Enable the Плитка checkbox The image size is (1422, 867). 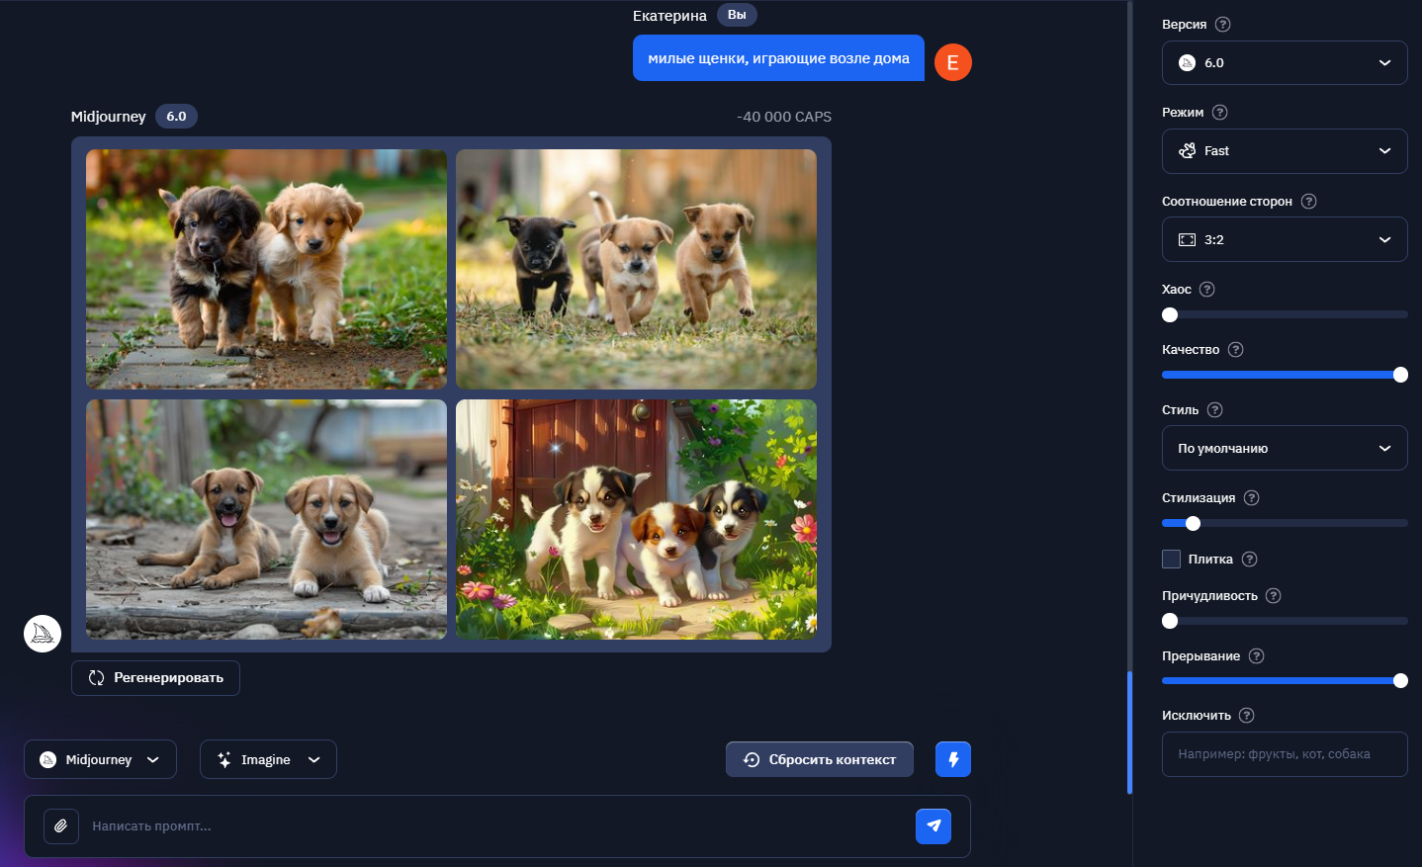point(1171,560)
